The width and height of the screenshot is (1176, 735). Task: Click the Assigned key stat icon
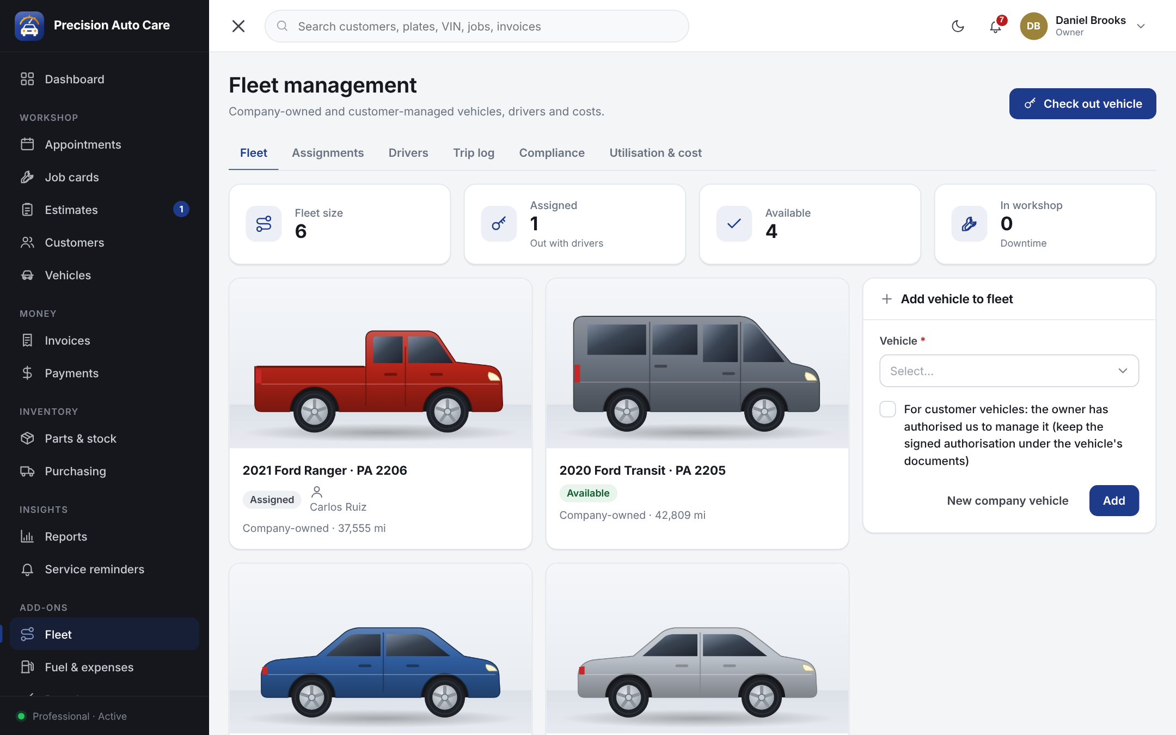point(499,224)
